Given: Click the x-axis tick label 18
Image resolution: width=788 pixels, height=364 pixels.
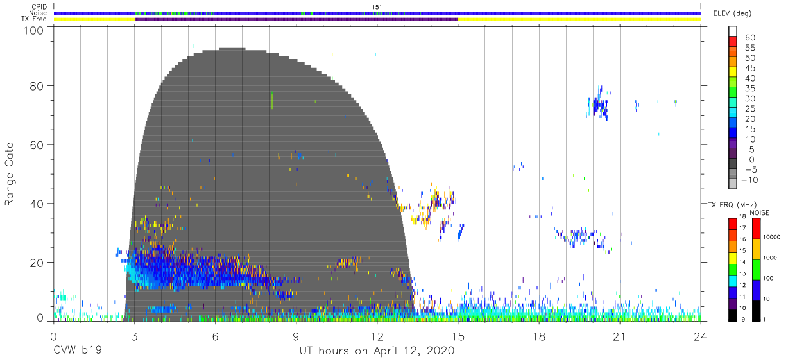Looking at the screenshot, I should tap(538, 336).
